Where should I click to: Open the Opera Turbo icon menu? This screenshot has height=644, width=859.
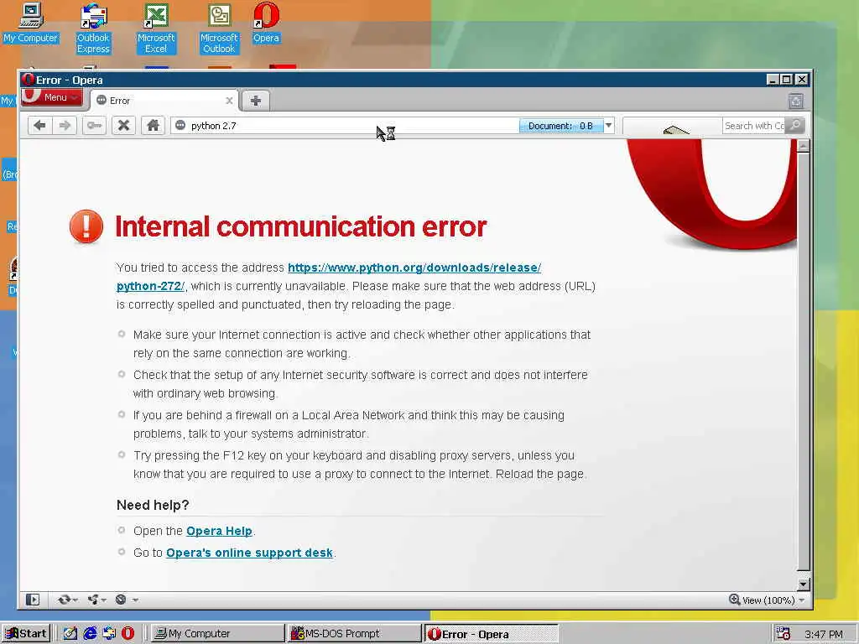pyautogui.click(x=126, y=600)
